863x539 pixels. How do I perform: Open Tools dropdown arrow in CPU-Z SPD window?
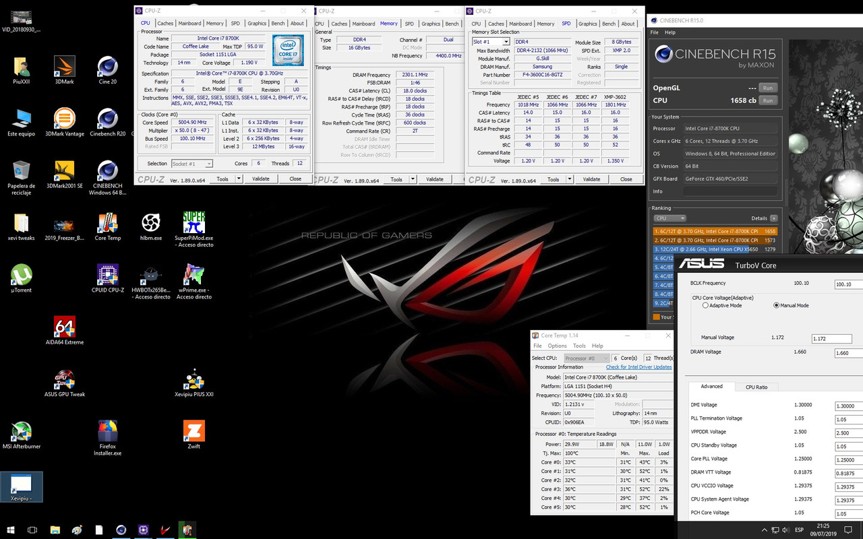570,179
